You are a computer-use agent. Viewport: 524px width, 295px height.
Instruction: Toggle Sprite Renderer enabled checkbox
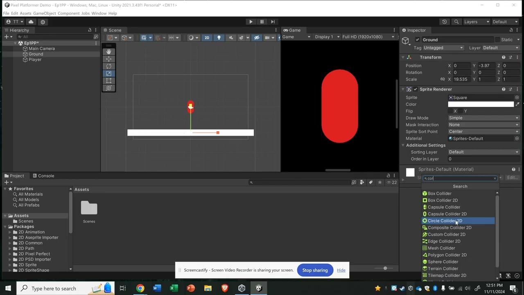[x=416, y=89]
